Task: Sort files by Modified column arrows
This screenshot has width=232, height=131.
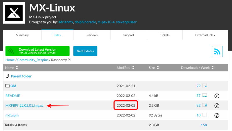Action: 133,68
